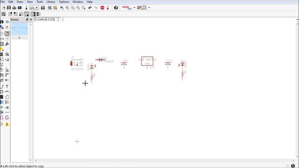Open the File menu

(x=3, y=2)
